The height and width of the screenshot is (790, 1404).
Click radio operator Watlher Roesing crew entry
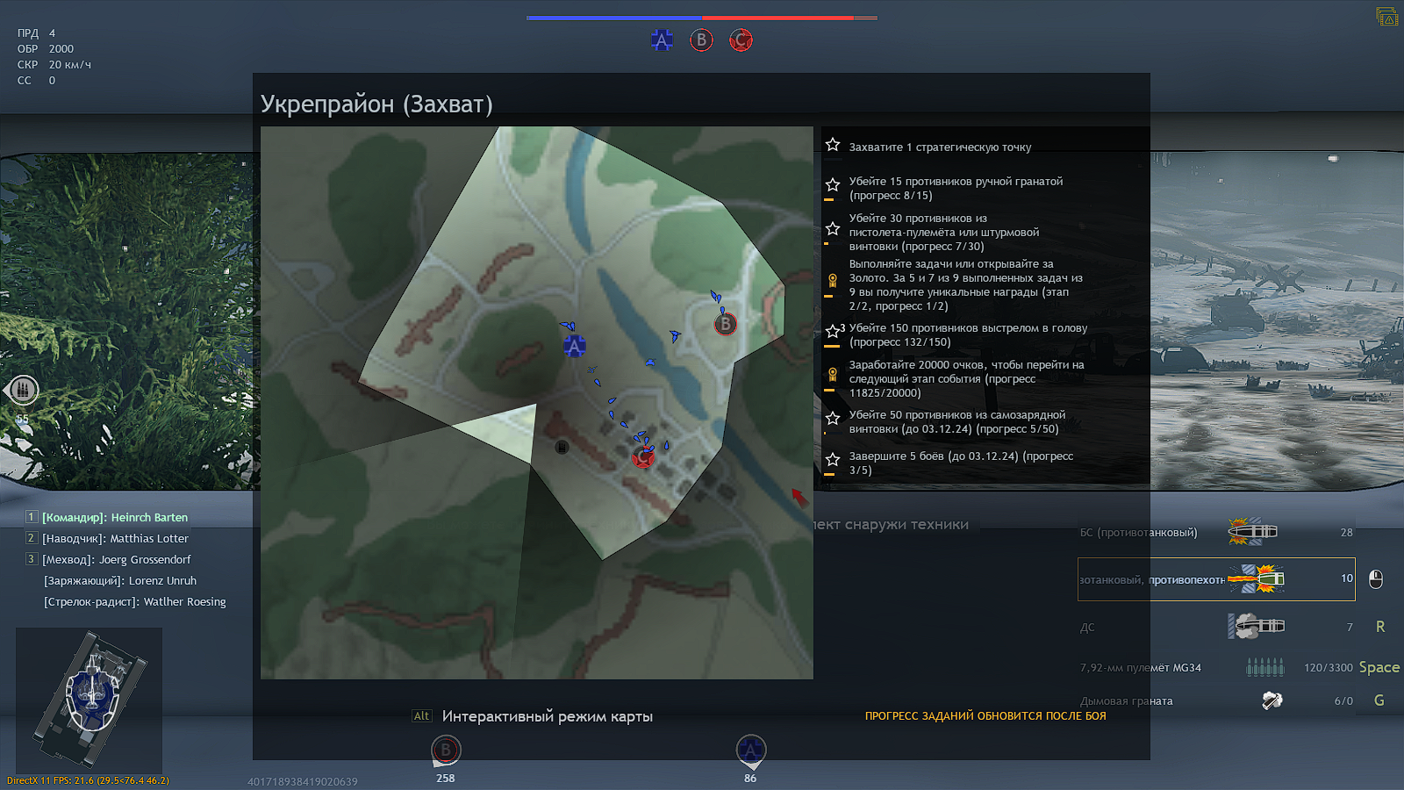[135, 601]
